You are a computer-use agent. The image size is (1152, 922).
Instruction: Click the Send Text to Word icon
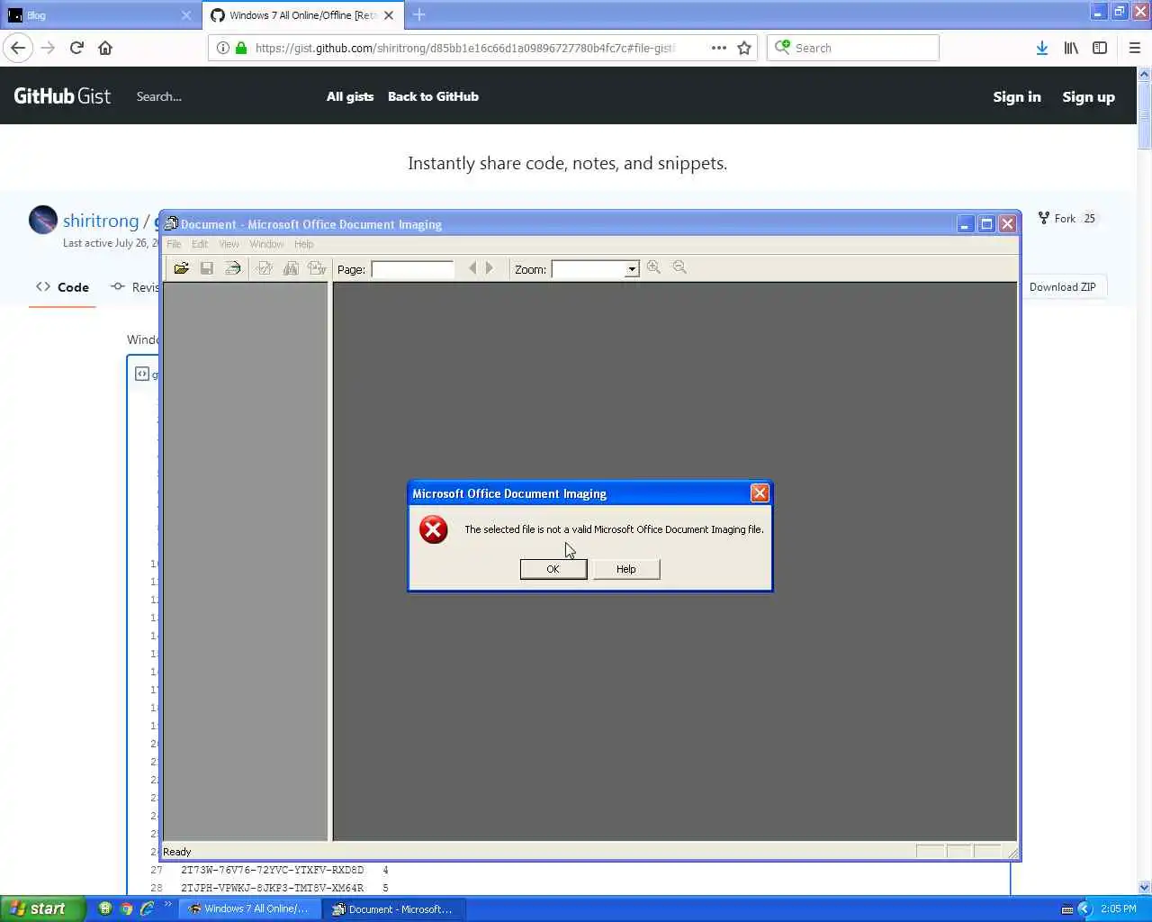click(x=317, y=268)
